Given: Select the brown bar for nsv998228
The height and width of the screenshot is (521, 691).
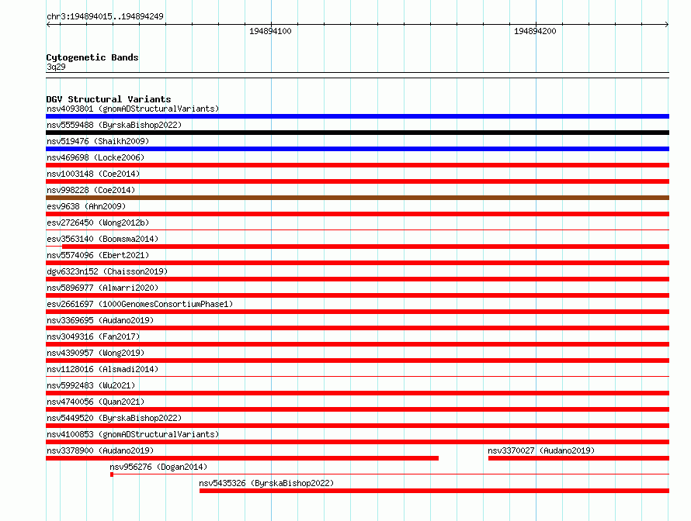Looking at the screenshot, I should pyautogui.click(x=357, y=198).
